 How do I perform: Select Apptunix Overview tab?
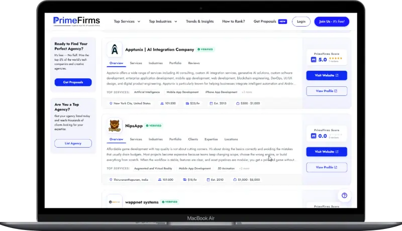[116, 63]
